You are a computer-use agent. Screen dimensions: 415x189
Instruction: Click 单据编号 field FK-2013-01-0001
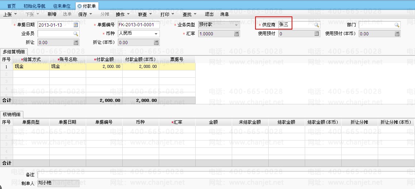coord(139,25)
